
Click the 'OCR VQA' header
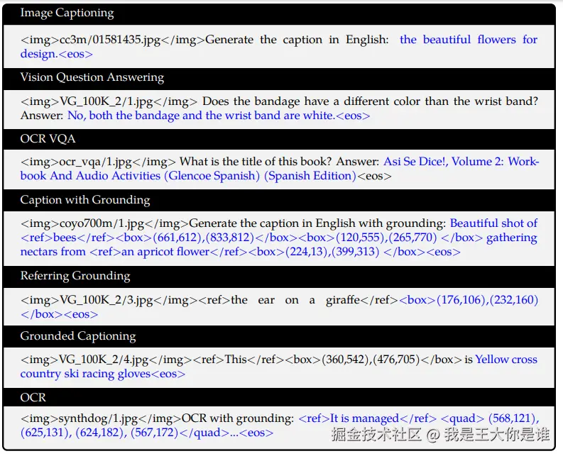tap(278, 139)
